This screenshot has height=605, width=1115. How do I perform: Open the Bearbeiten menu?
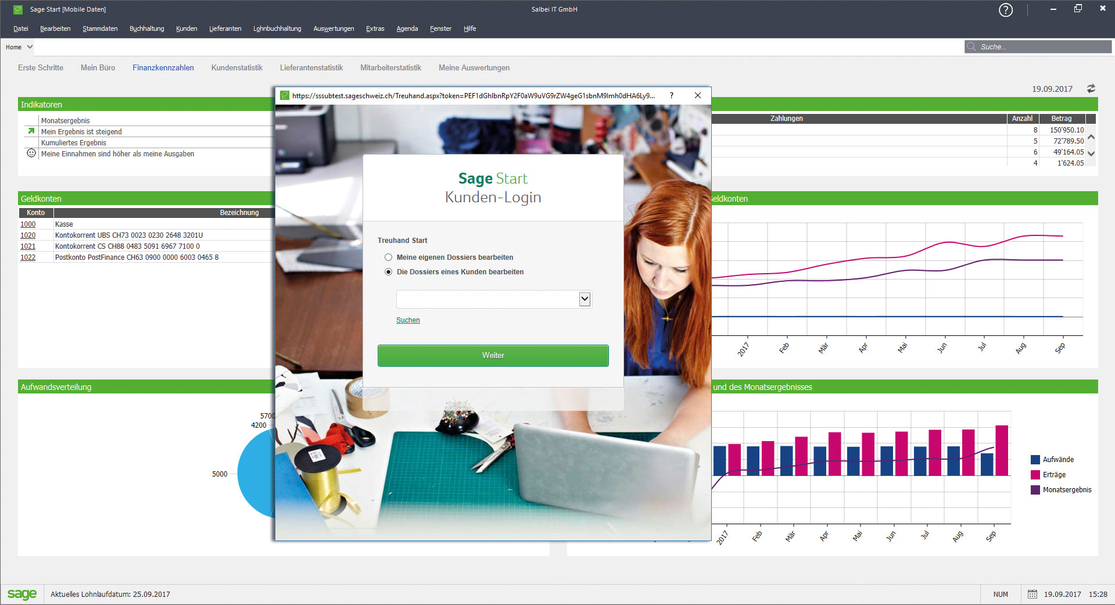pos(55,28)
